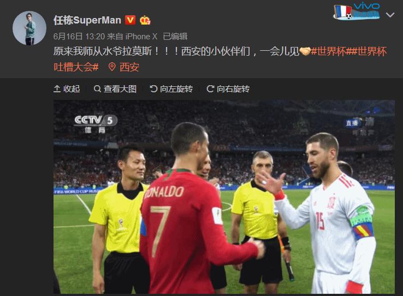Click the football match photo
The image size is (403, 296).
click(x=224, y=197)
